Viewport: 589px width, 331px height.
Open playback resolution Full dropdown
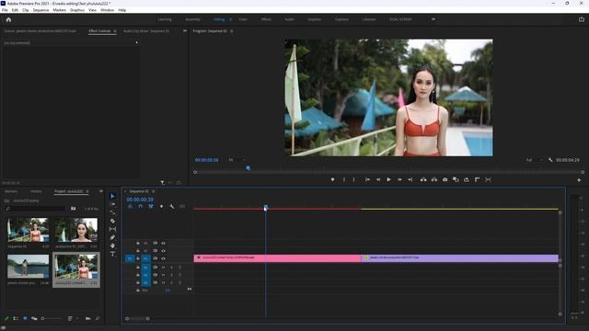click(x=534, y=160)
